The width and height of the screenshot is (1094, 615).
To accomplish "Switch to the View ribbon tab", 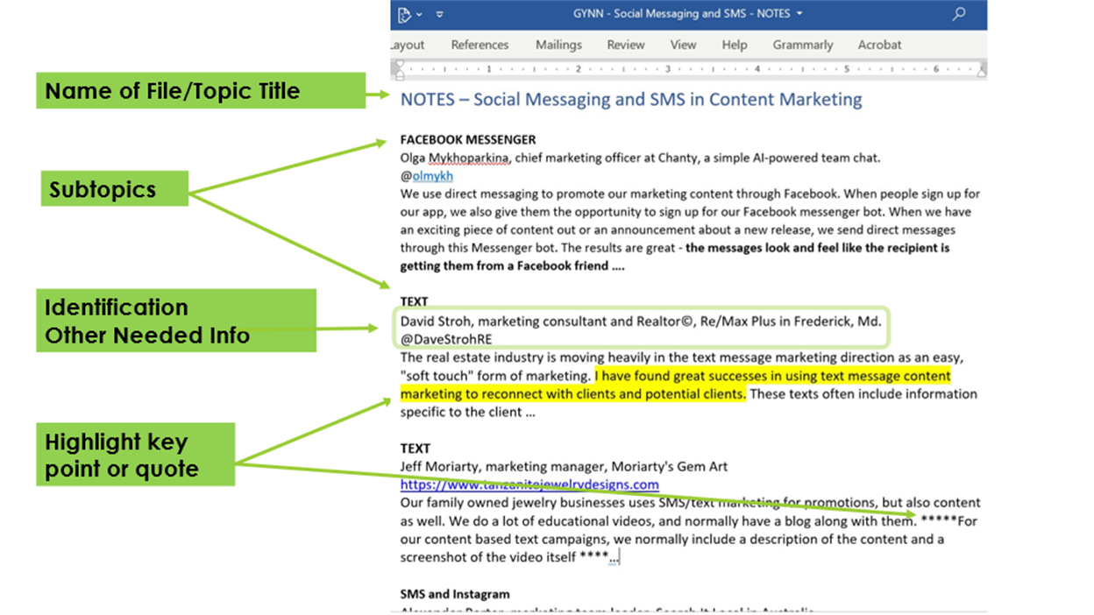I will [x=683, y=45].
